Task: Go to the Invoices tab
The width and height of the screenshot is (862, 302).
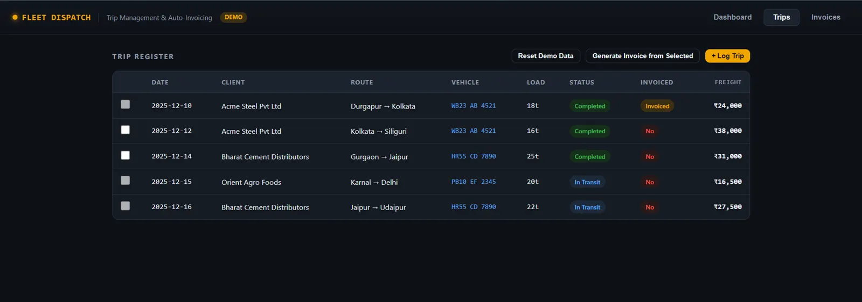Action: pyautogui.click(x=826, y=17)
